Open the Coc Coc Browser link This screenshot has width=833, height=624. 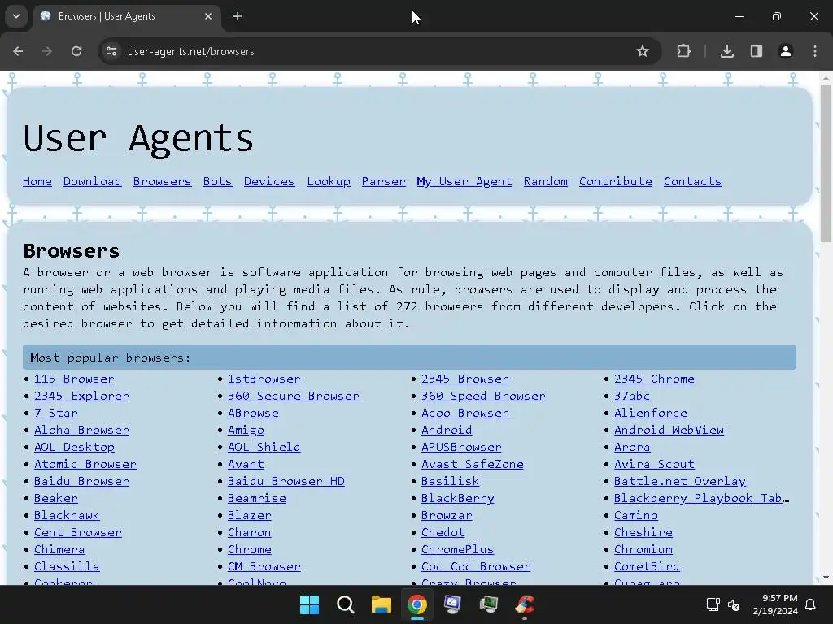point(476,566)
